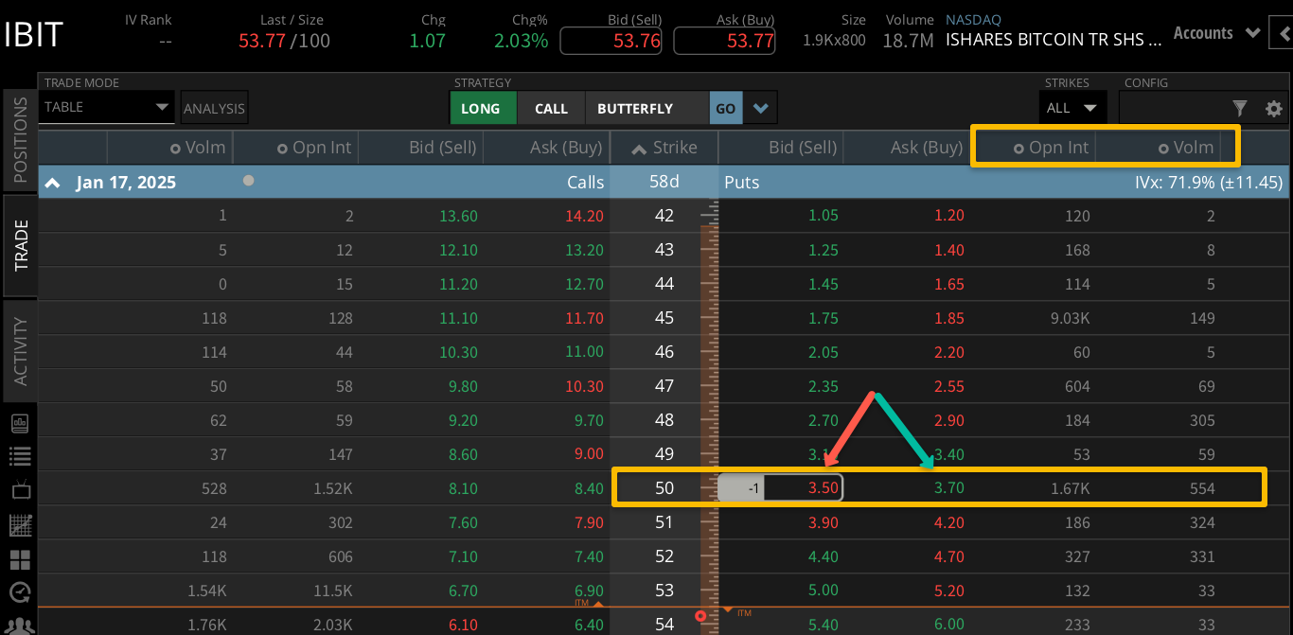Open the watchlist panel icon
The image size is (1293, 635).
(19, 457)
